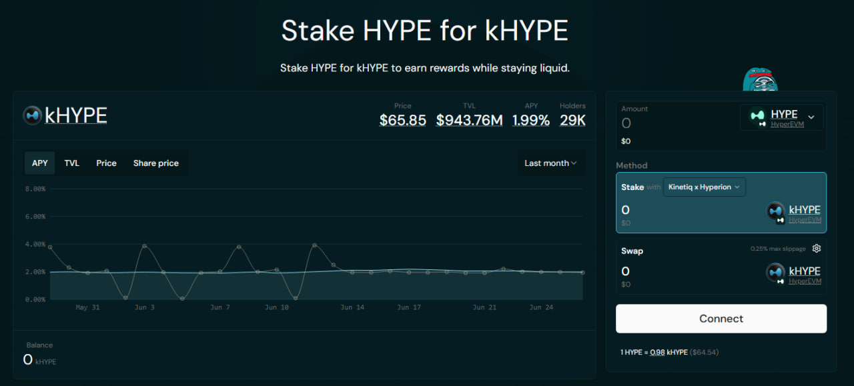Select the Stake method card
The image size is (854, 386).
(721, 203)
